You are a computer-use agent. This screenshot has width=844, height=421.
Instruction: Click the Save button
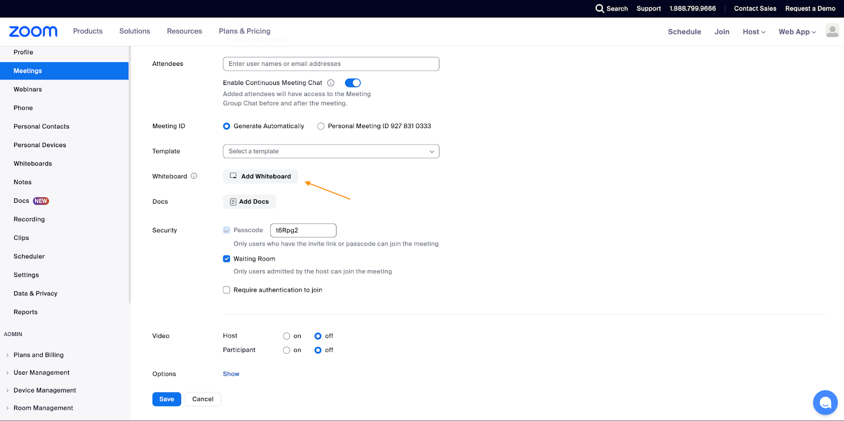(167, 399)
